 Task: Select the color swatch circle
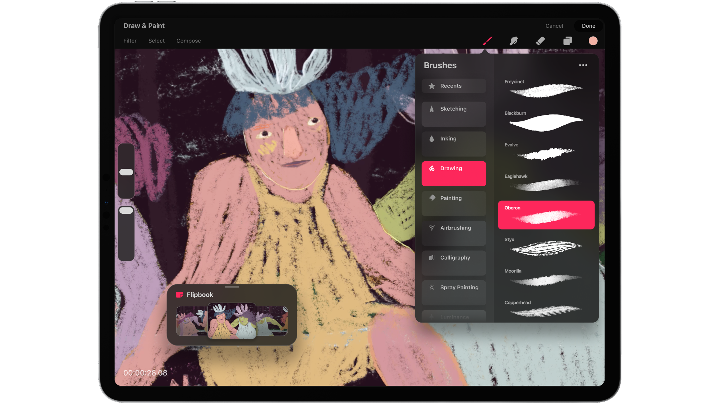point(594,41)
